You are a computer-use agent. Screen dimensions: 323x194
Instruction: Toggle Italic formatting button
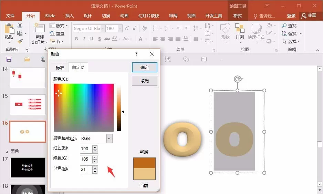pos(84,39)
